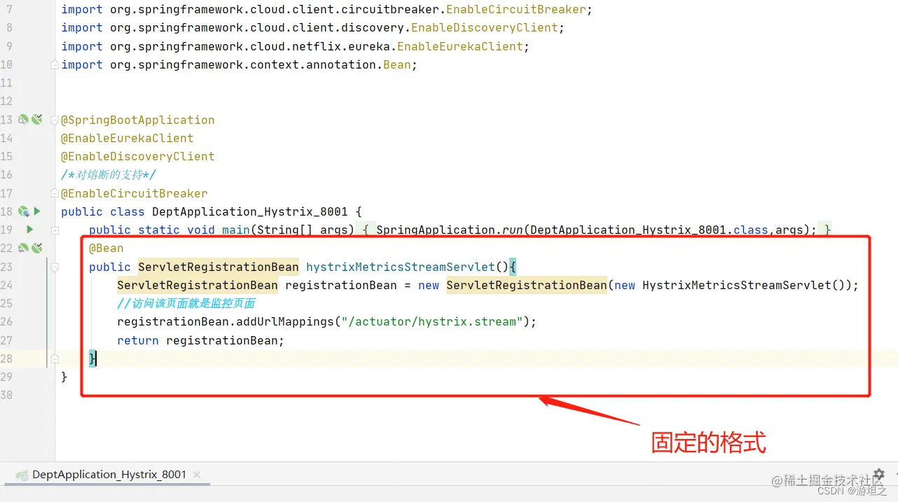Click line number 24 in gutter
Image resolution: width=898 pixels, height=502 pixels.
pos(6,285)
